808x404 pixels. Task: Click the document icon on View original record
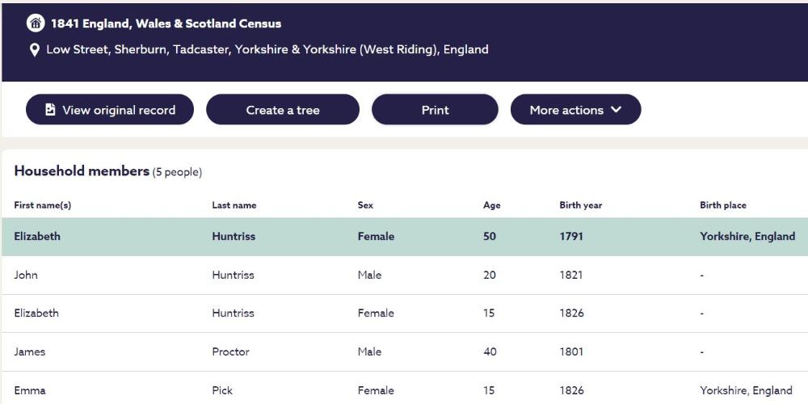point(50,110)
